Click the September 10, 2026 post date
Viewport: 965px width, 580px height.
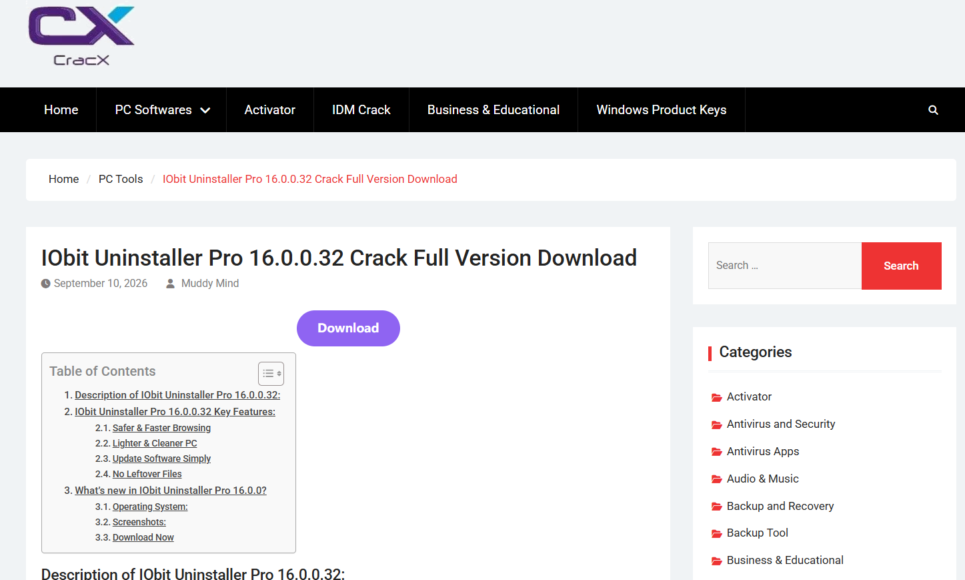[101, 284]
